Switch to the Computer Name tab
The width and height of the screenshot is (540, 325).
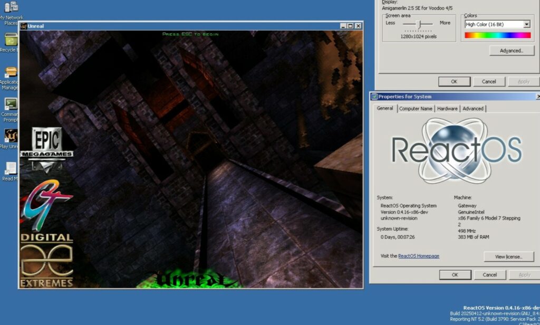(416, 109)
